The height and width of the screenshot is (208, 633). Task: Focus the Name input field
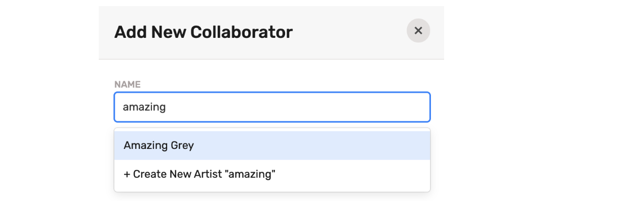point(272,107)
